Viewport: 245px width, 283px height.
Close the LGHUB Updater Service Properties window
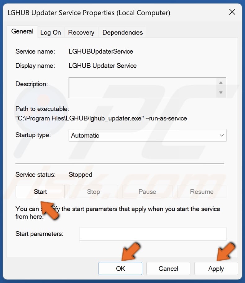click(x=232, y=12)
